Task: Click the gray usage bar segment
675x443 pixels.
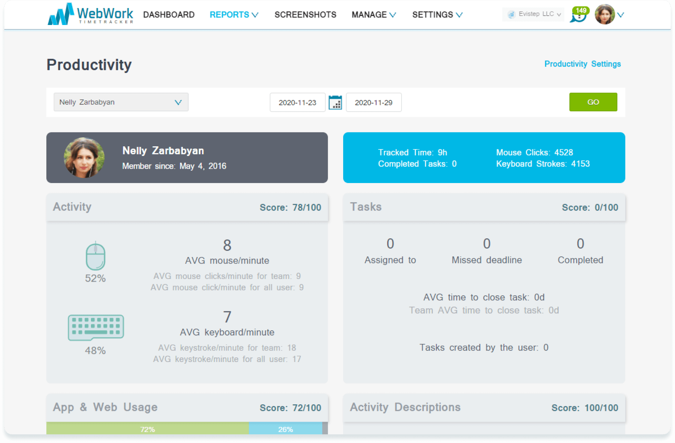Action: [325, 428]
